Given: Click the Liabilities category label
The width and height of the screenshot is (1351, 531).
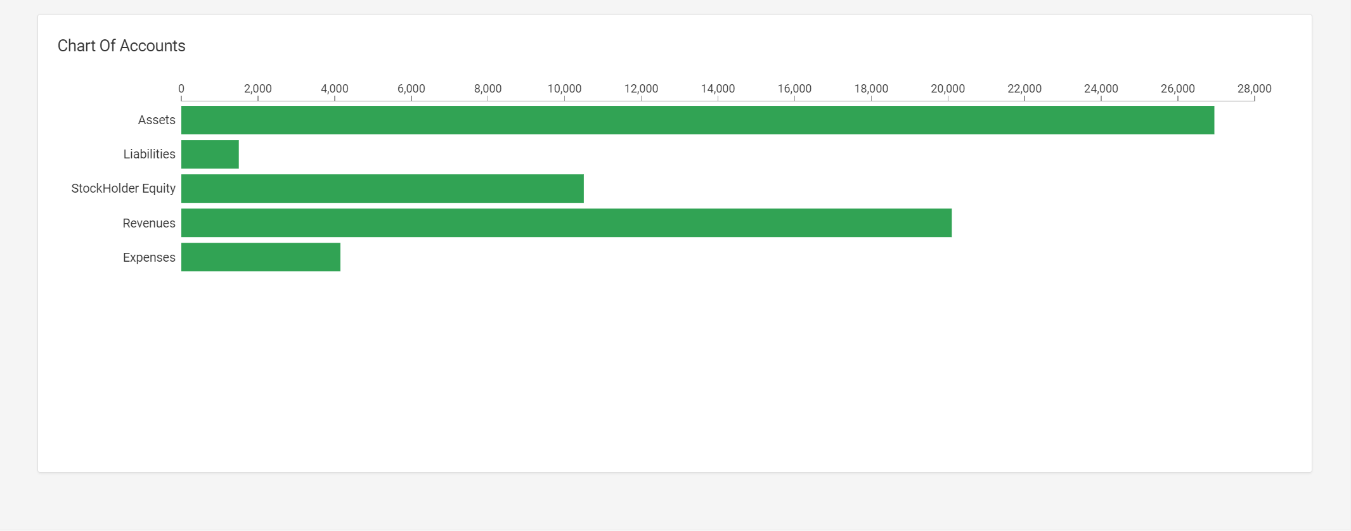Looking at the screenshot, I should pos(149,155).
